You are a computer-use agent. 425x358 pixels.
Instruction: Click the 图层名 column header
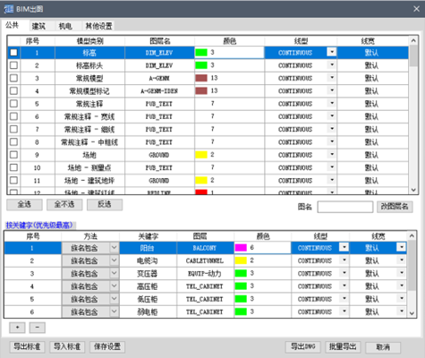(159, 41)
